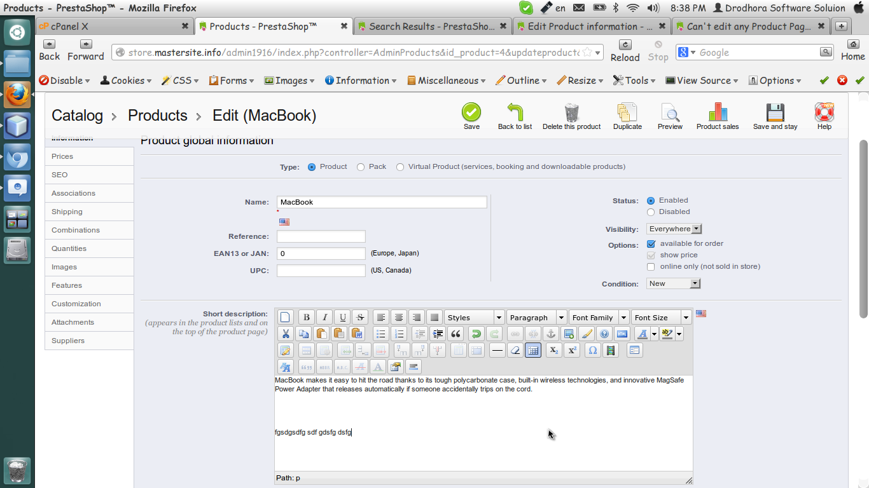This screenshot has width=869, height=488.
Task: Open the Condition New dropdown
Action: pos(673,283)
